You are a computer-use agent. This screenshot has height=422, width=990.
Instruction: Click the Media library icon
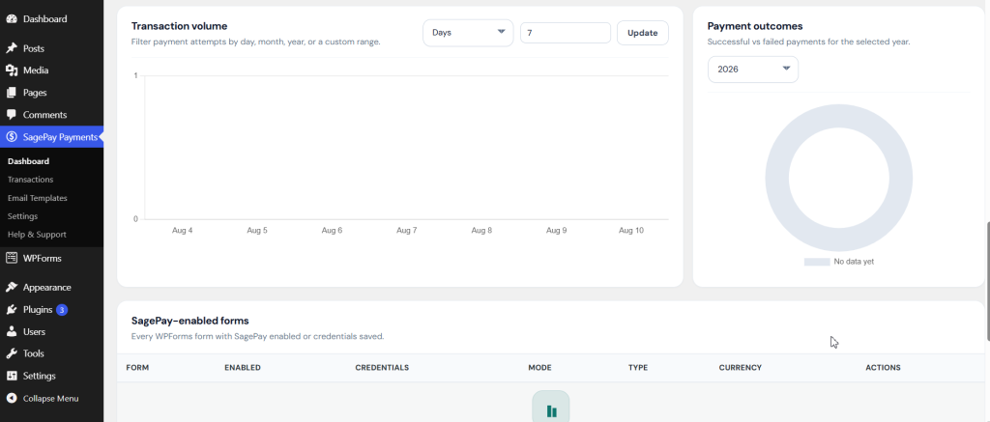(x=12, y=70)
